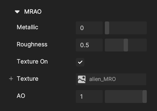
Task: Click the Metallic slider handle
Action: [107, 28]
